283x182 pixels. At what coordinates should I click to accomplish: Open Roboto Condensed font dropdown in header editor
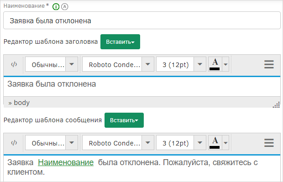click(118, 64)
